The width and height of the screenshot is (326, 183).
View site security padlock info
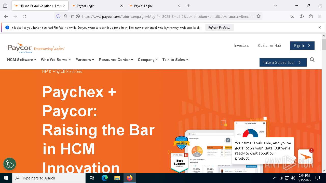65,17
